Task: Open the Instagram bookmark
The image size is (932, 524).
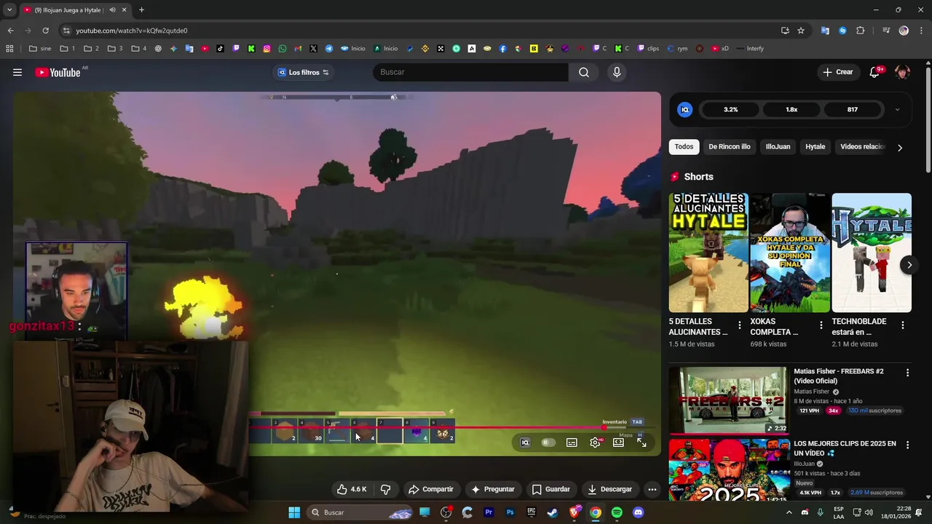Action: point(267,49)
